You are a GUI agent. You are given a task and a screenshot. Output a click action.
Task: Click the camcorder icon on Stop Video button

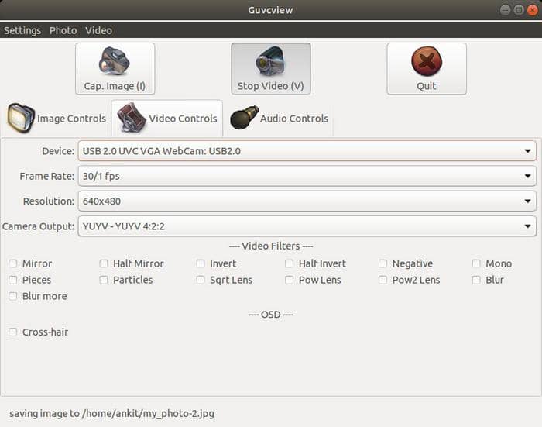tap(271, 61)
